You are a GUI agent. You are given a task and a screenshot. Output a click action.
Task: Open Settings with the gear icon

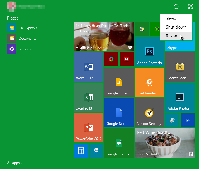coord(19,49)
